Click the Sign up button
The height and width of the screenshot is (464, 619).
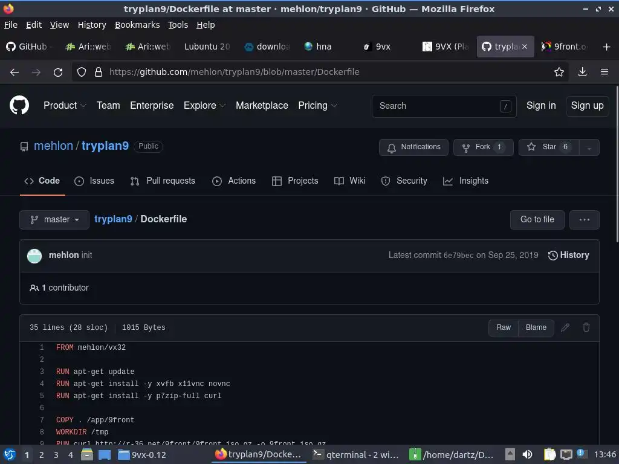point(587,106)
